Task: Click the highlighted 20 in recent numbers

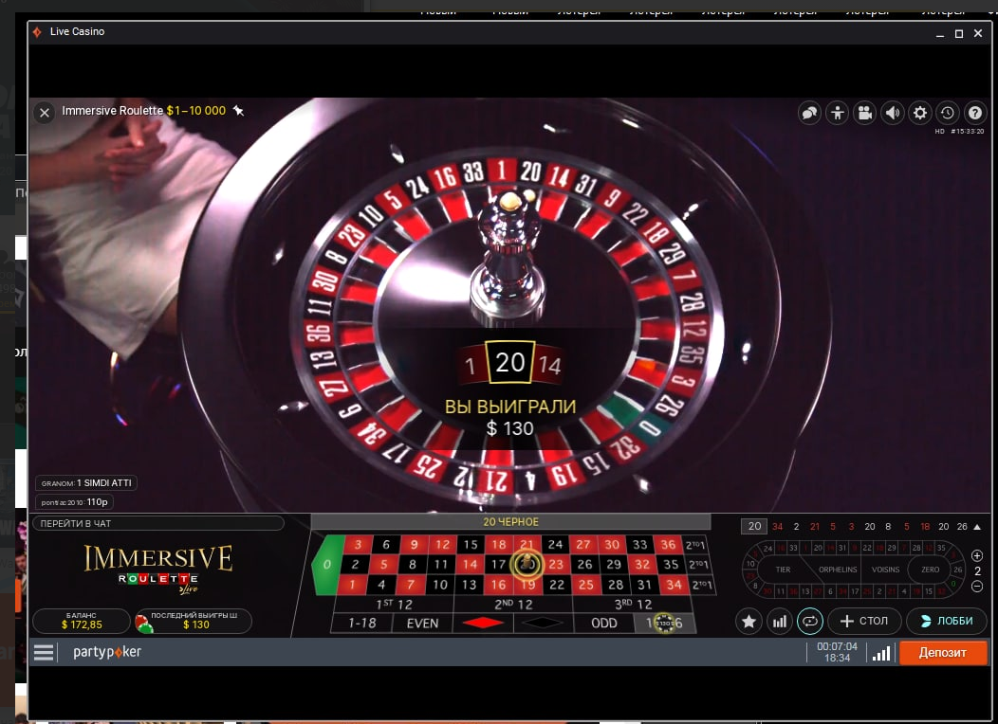Action: point(754,526)
